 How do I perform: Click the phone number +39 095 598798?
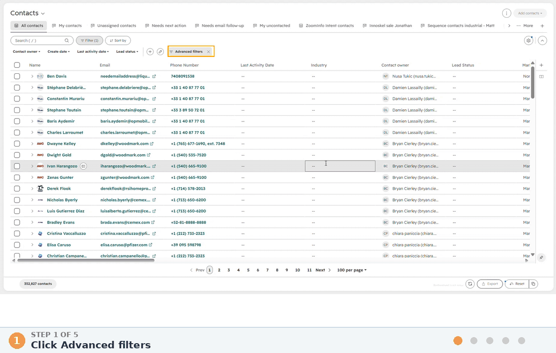click(186, 245)
